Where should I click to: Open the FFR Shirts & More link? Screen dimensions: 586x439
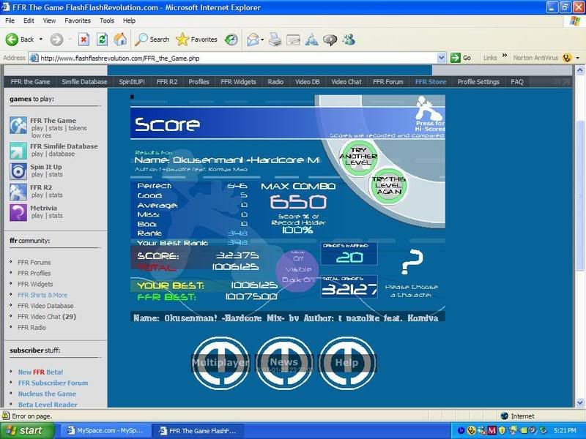pos(42,295)
